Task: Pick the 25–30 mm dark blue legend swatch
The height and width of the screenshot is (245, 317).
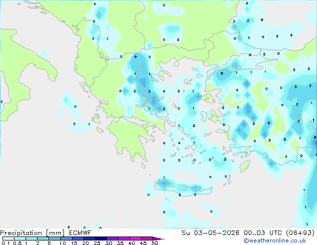Action: 101,238
